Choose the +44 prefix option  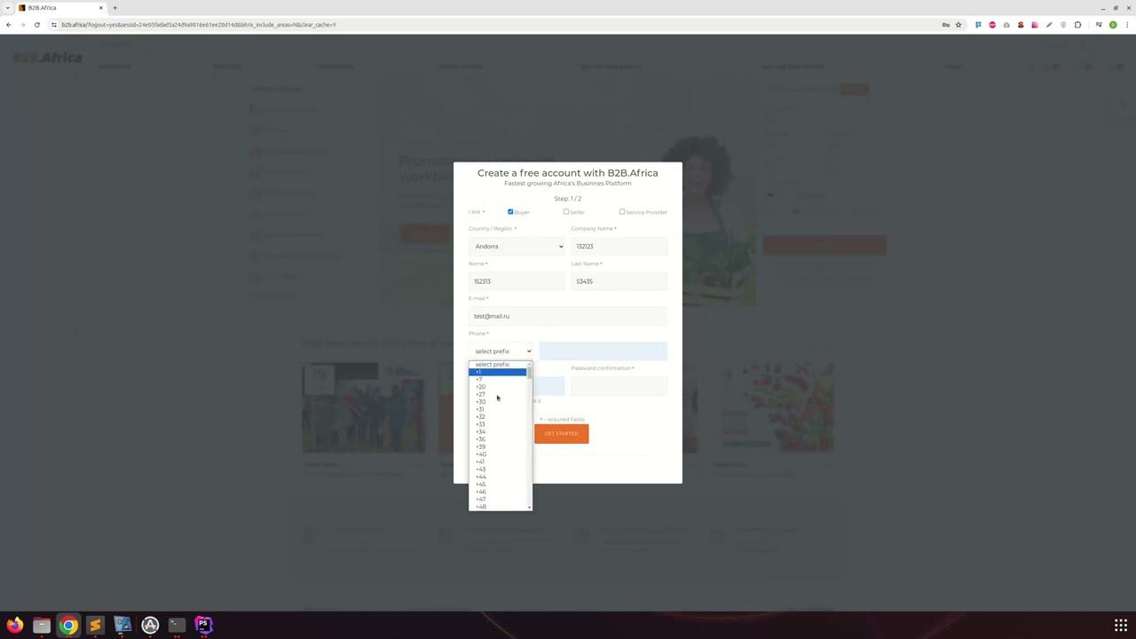point(497,477)
